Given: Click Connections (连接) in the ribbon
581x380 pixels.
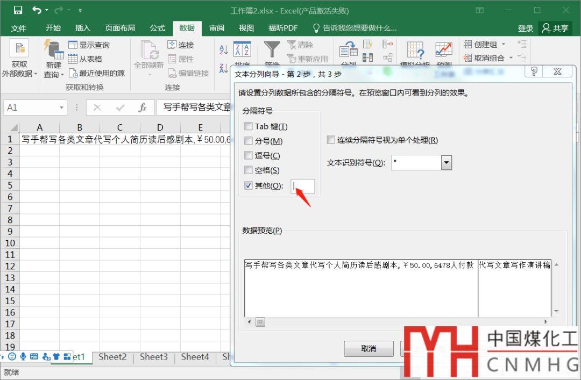Looking at the screenshot, I should click(181, 45).
